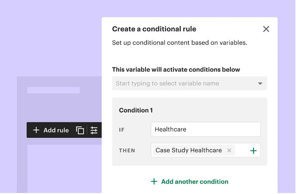Click the plus icon beside Add rule

(36, 130)
